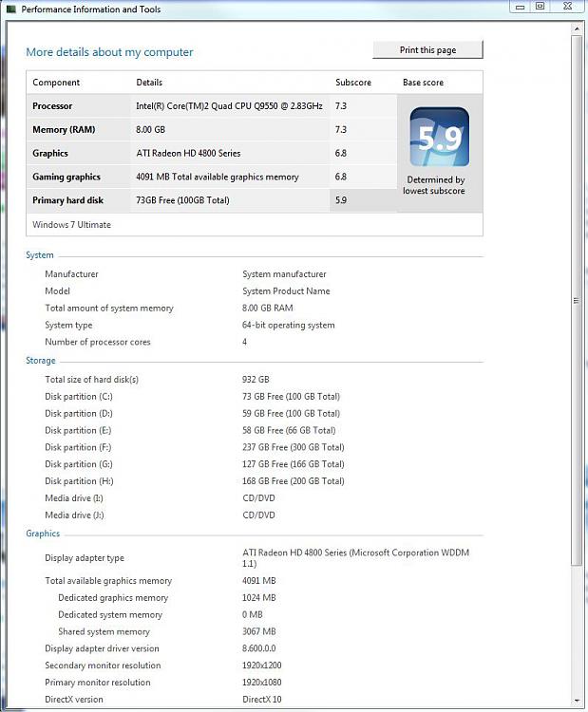Click the scrollbar up arrow

[x=577, y=29]
